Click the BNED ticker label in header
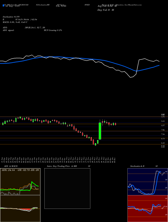 [x=87, y=5]
